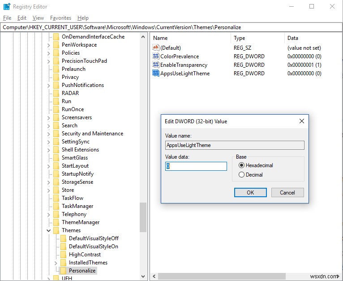
Task: Click the tree pane vertical scrollbar thumb
Action: [143, 217]
